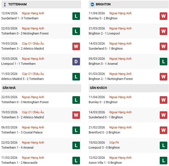The image size is (169, 166).
Task: Click the L badge for Brighton 0-1 Arsenal
Action: [163, 61]
